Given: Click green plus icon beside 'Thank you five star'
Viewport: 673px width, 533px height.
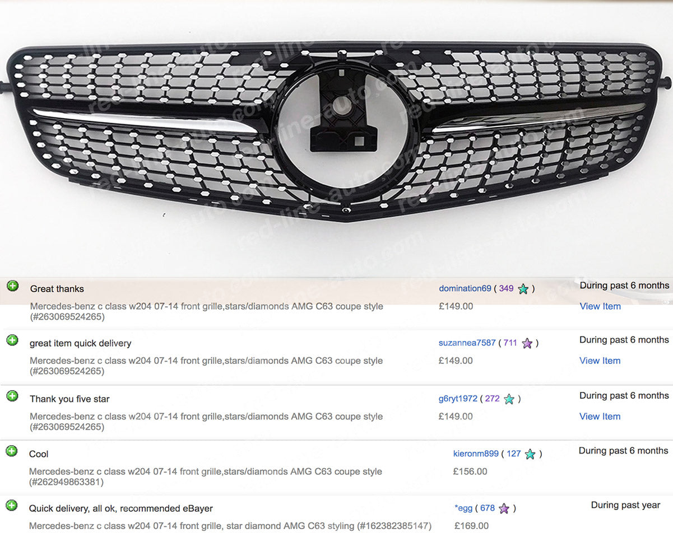Looking at the screenshot, I should click(12, 396).
